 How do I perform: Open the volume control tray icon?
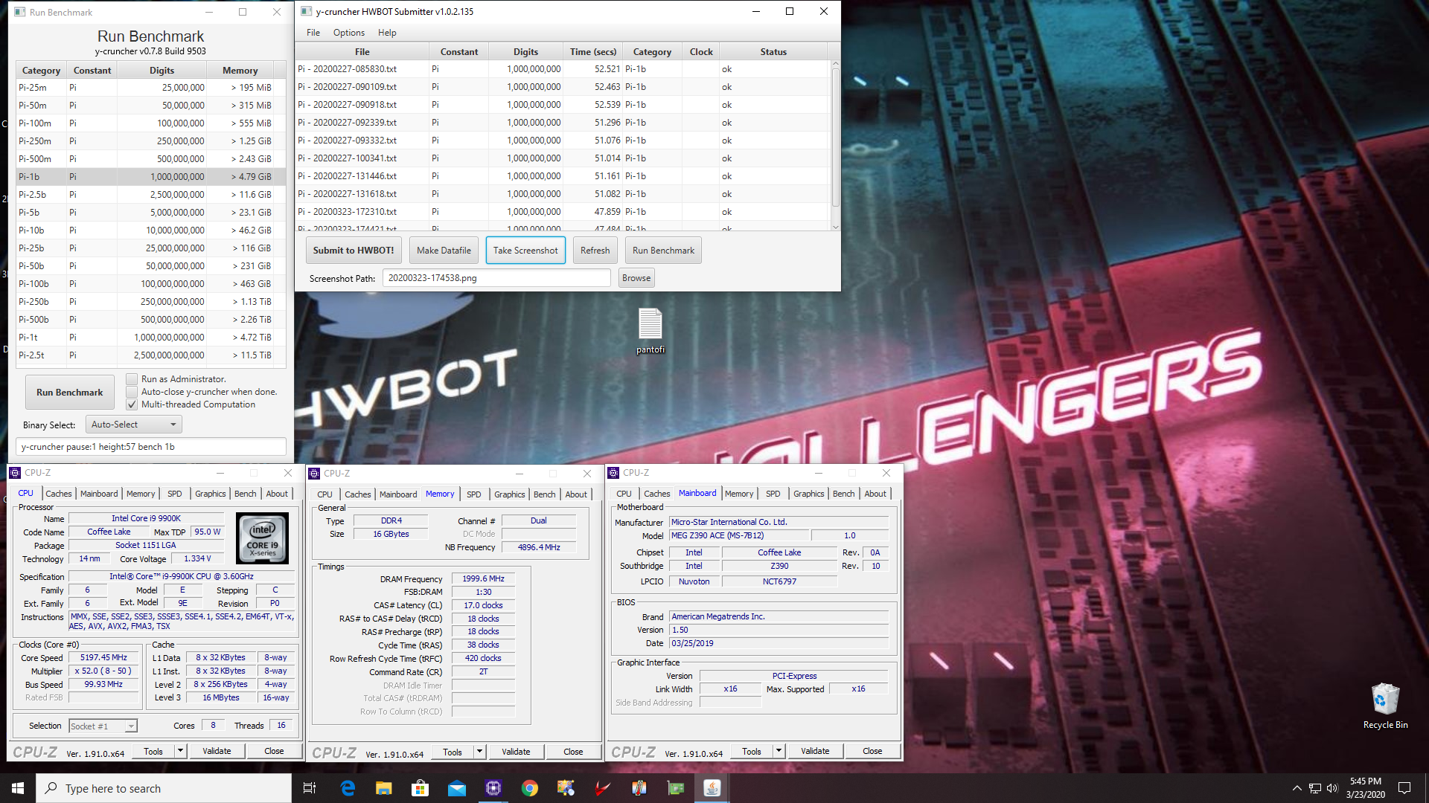(1332, 788)
